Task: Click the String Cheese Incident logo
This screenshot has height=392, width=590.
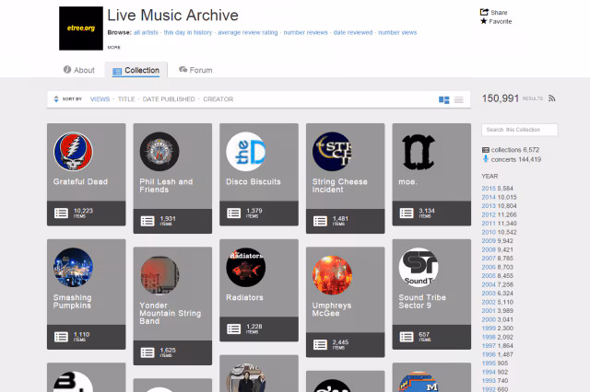Action: tap(332, 151)
